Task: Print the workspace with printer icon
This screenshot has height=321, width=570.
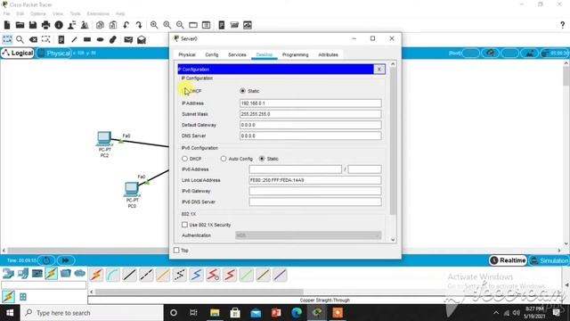Action: tap(45, 25)
